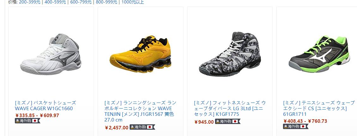Filter by price 1000元以上

133,2
